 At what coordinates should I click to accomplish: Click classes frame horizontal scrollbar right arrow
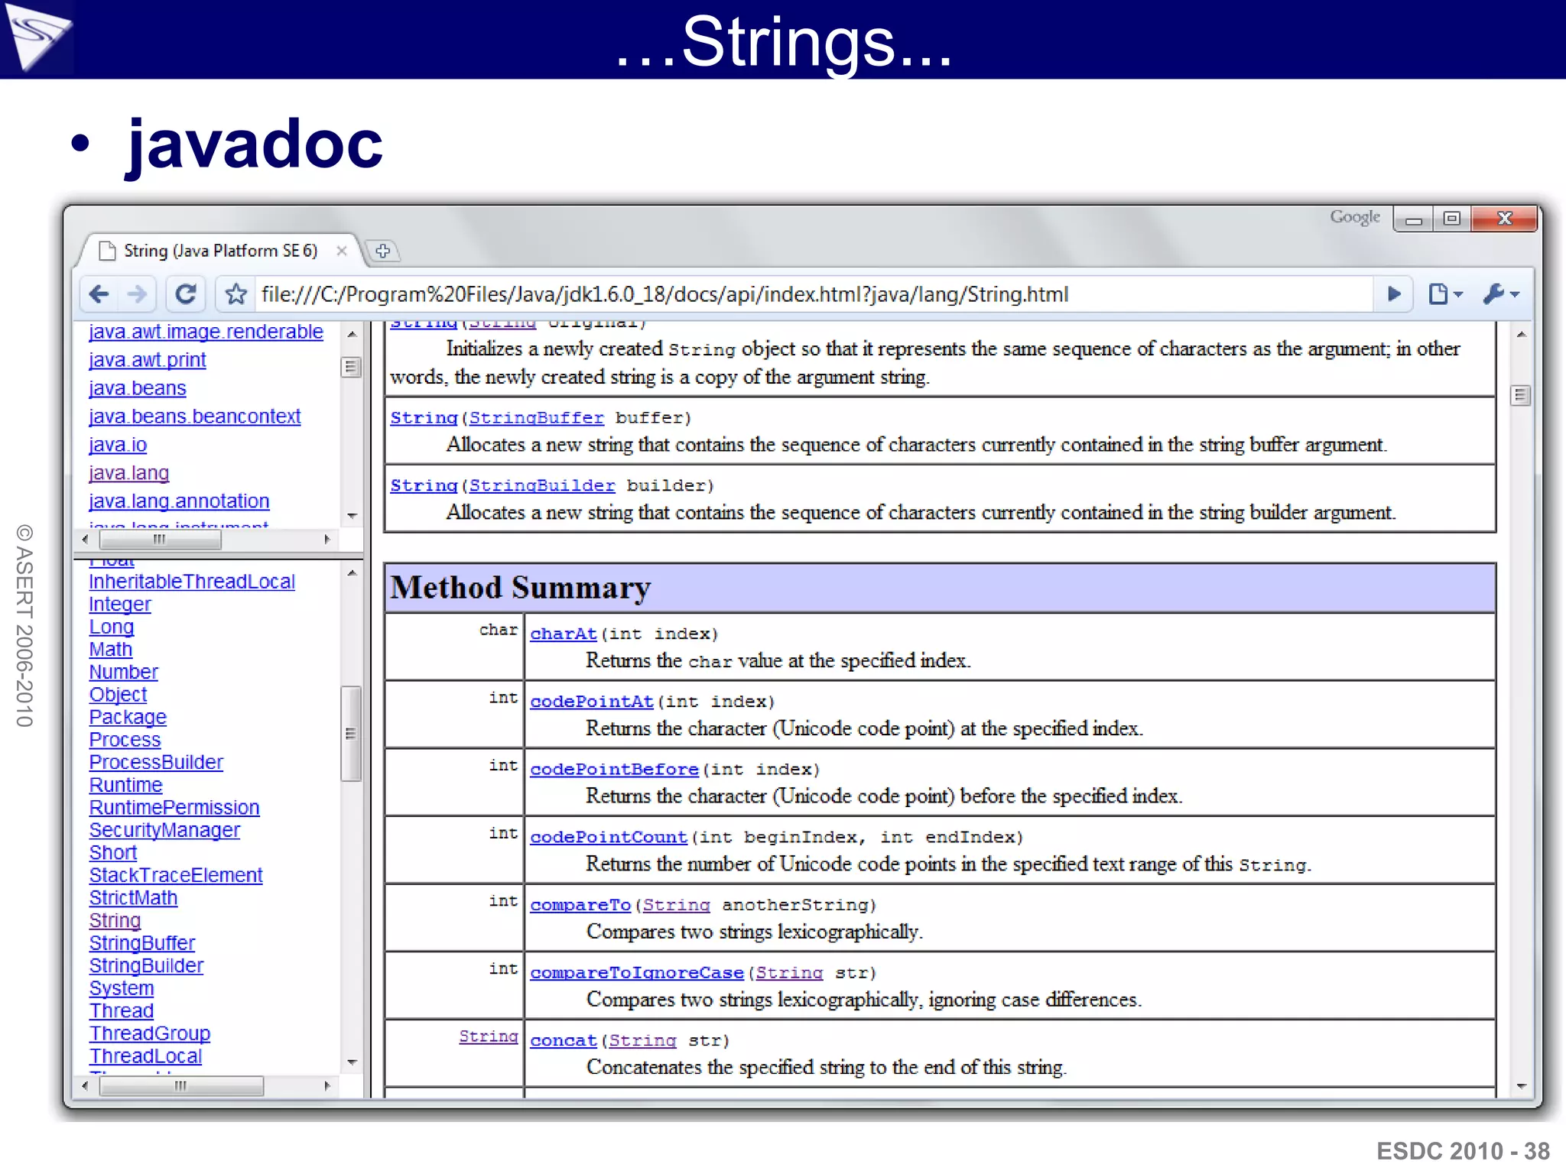click(x=327, y=1085)
